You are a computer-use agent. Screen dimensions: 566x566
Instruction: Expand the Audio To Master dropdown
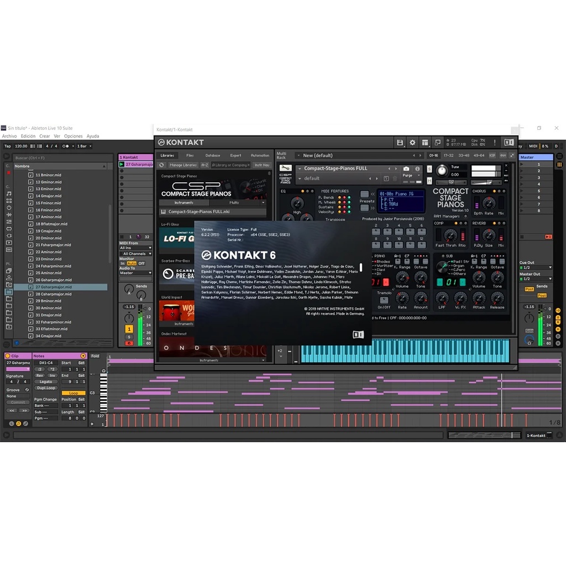point(135,272)
